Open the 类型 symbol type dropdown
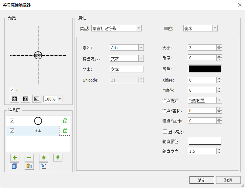 point(139,28)
